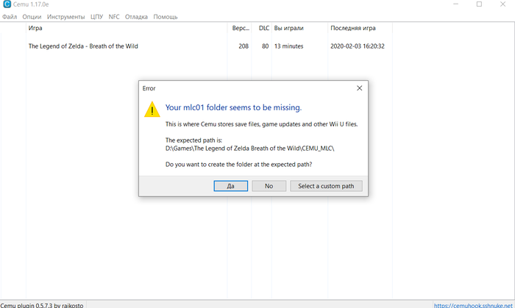Image resolution: width=515 pixels, height=308 pixels.
Task: Click the Cemu app logo icon
Action: coord(7,5)
